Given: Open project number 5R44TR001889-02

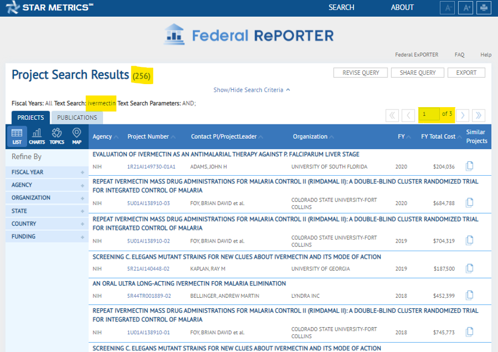Looking at the screenshot, I should [149, 296].
